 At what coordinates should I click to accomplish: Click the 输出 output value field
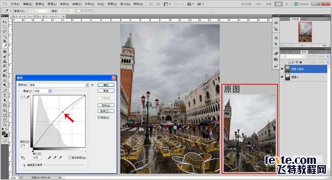[24, 146]
